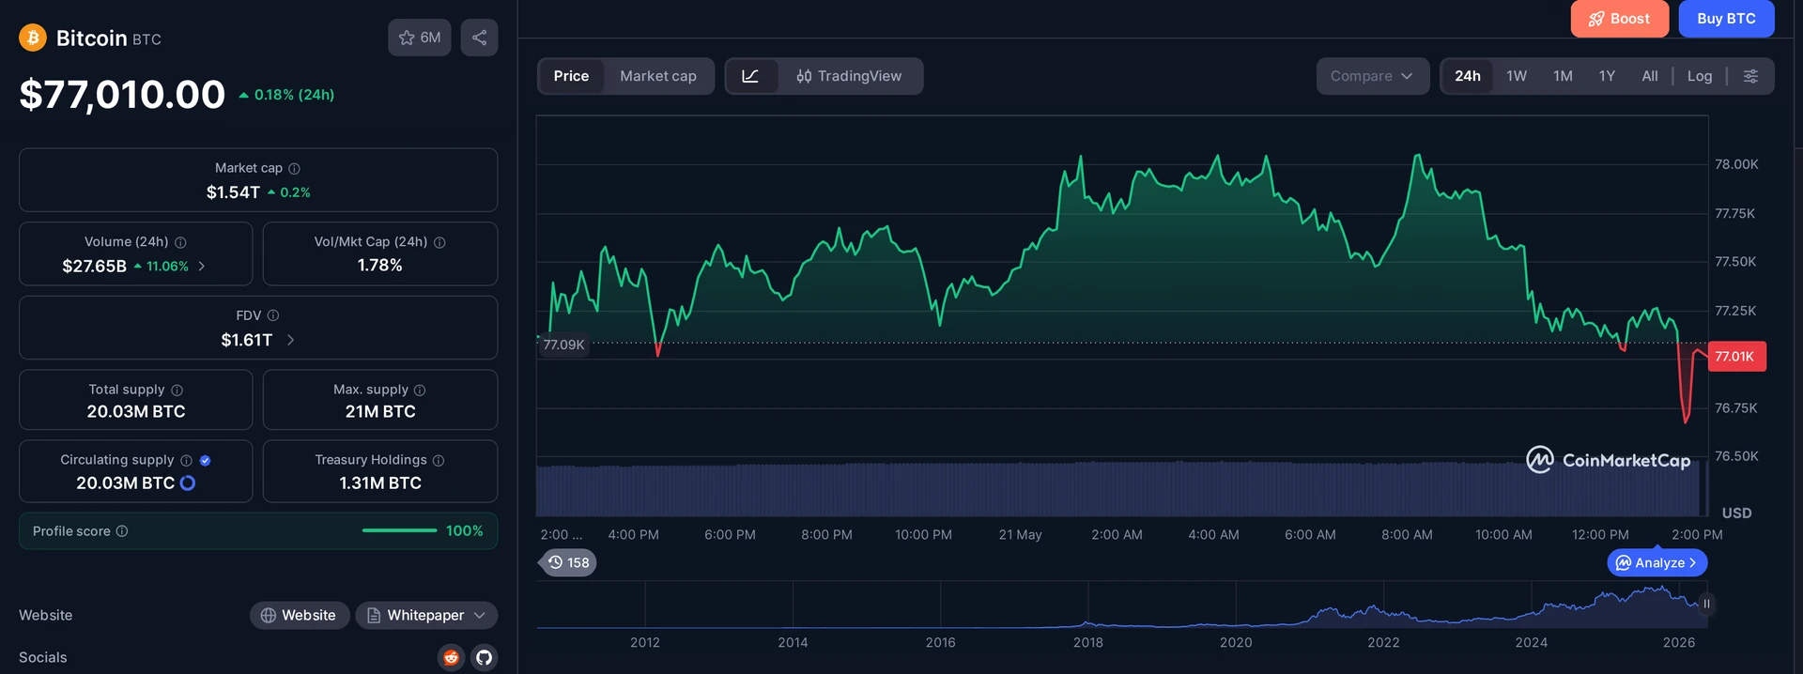Show Profile score info icon
The height and width of the screenshot is (674, 1803).
(122, 531)
